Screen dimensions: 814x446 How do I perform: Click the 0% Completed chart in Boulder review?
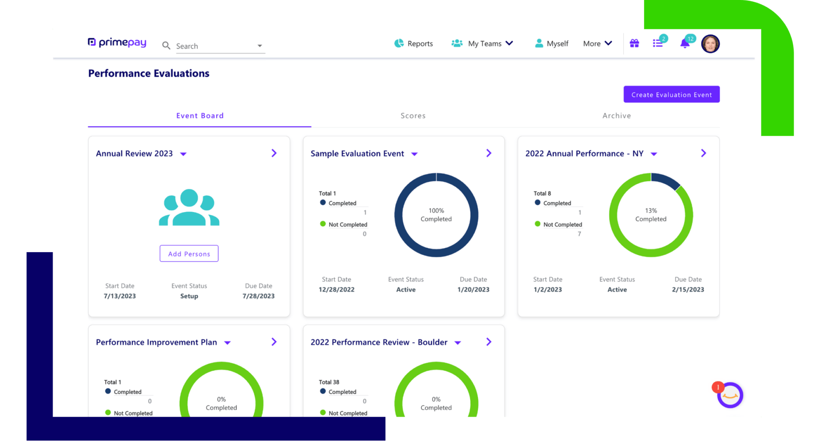[436, 390]
